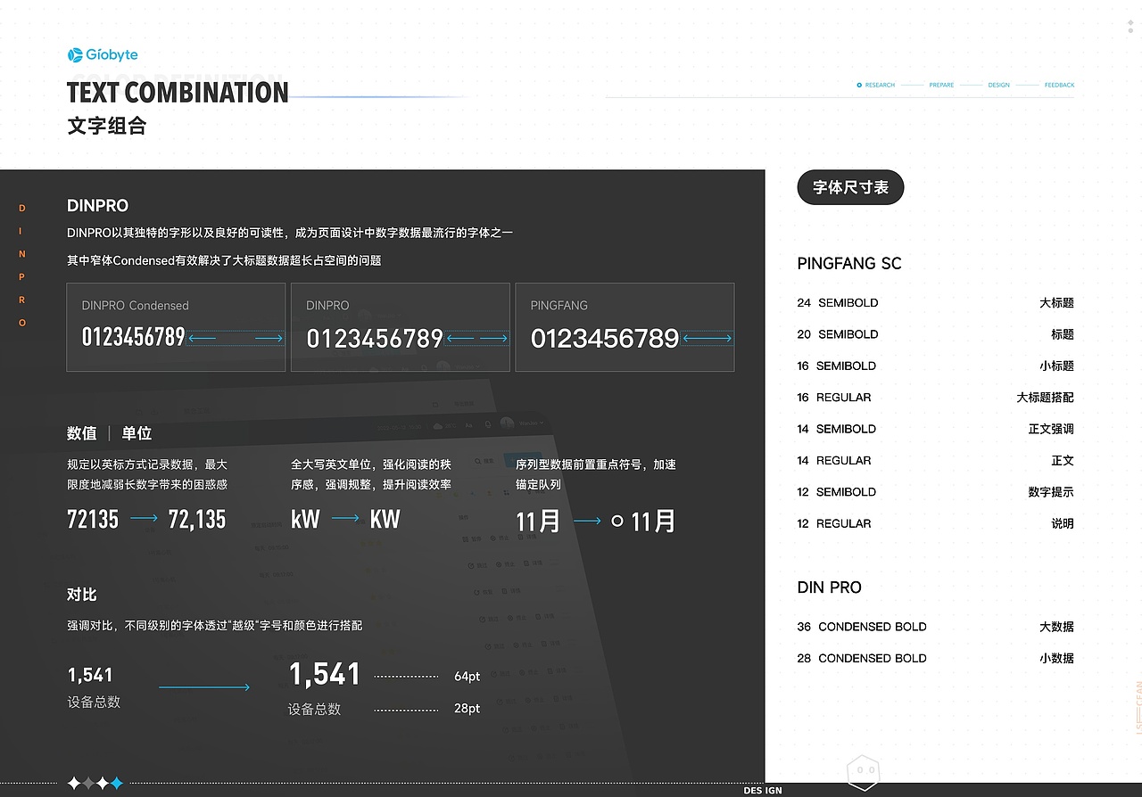Click the 说明 label
1142x797 pixels.
tap(1063, 524)
